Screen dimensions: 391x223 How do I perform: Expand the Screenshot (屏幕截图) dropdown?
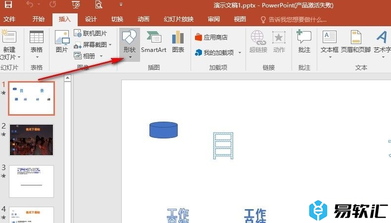tap(110, 45)
